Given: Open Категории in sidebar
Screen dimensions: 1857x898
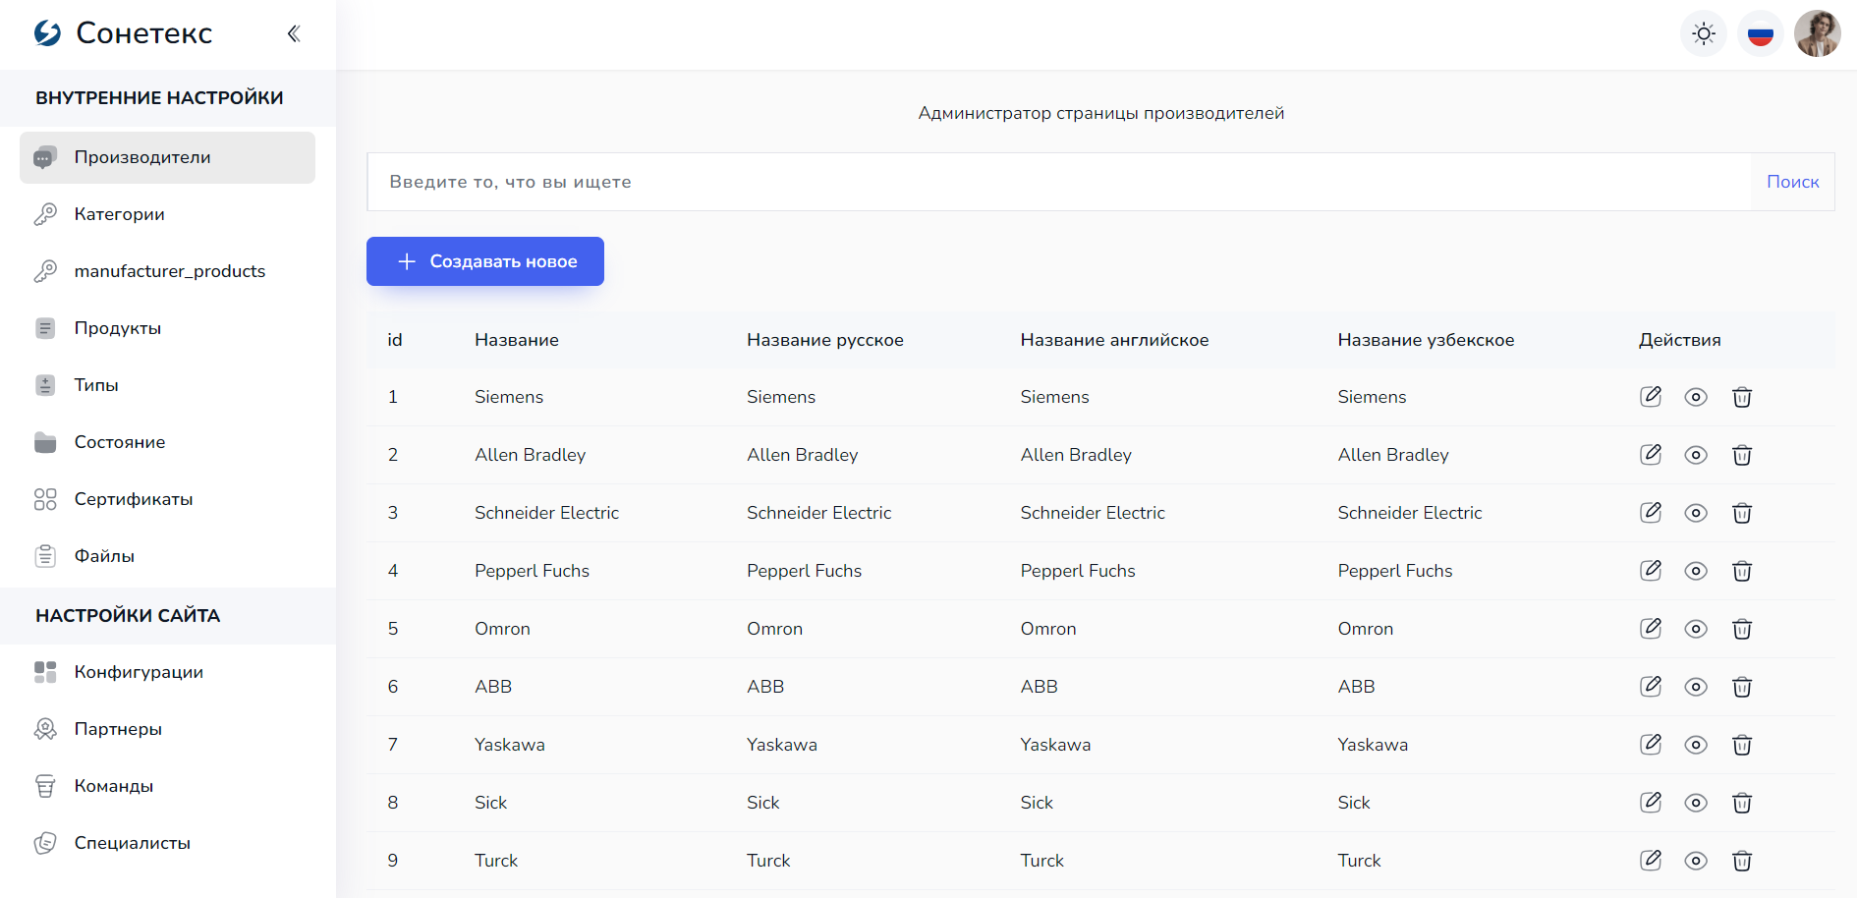Looking at the screenshot, I should 167,214.
